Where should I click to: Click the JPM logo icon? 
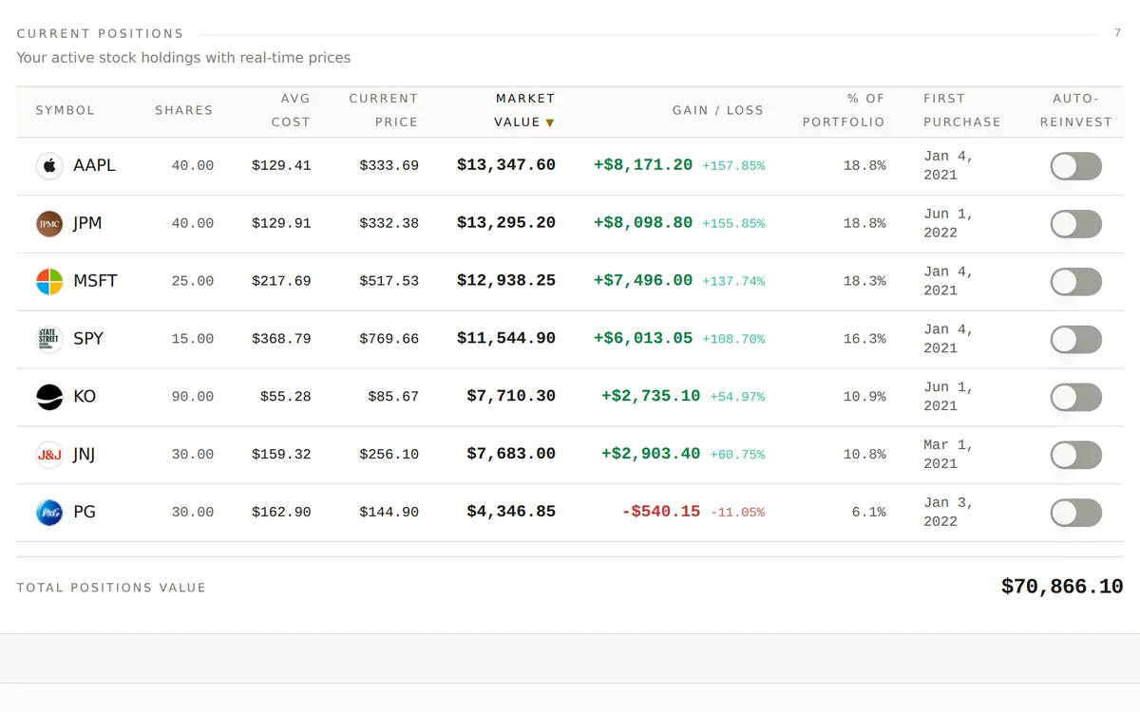pyautogui.click(x=49, y=224)
